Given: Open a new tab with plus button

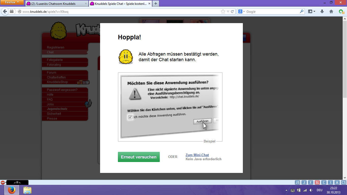Looking at the screenshot, I should [155, 4].
